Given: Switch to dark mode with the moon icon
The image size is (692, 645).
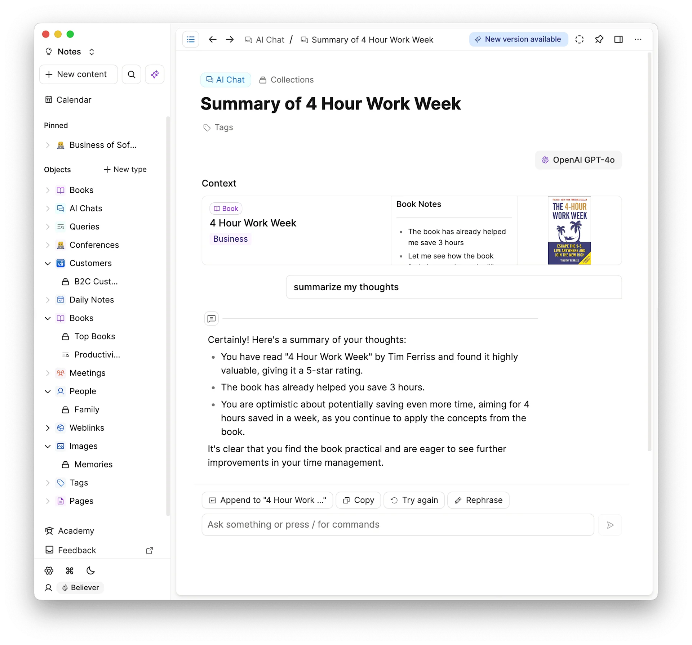Looking at the screenshot, I should [90, 570].
